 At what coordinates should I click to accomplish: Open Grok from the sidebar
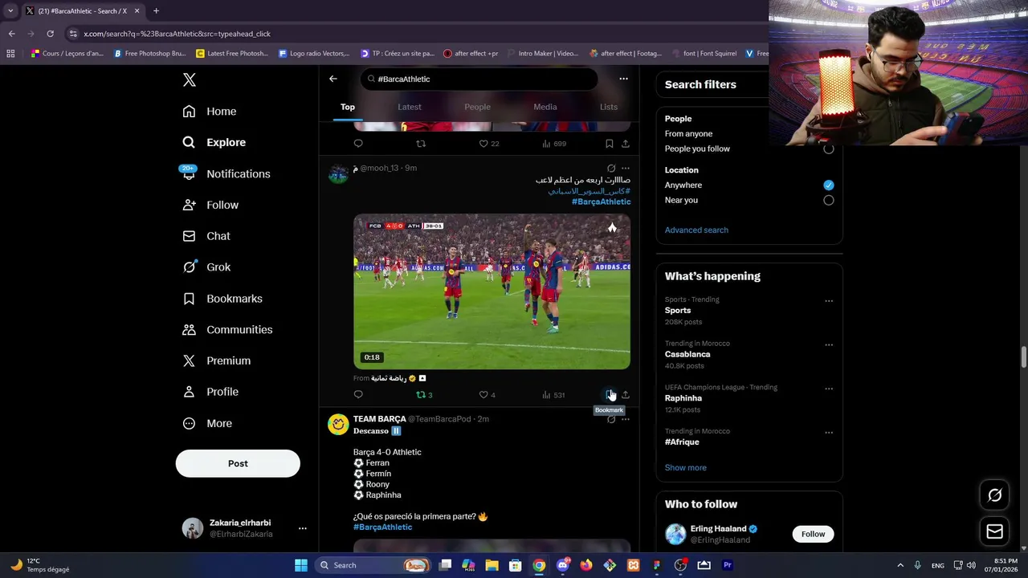[207, 267]
